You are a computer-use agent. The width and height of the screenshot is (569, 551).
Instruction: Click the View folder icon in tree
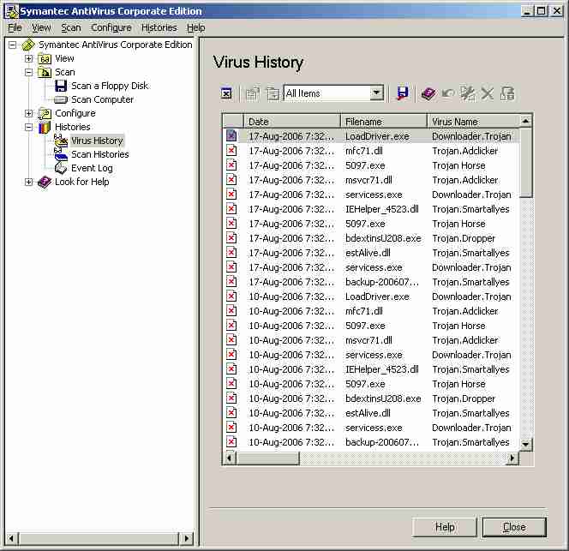point(45,58)
